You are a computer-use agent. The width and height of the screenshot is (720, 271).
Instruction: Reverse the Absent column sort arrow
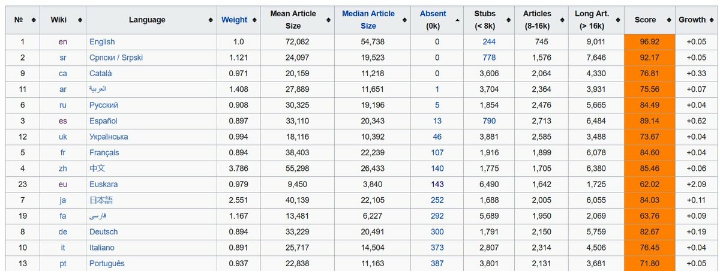tap(458, 20)
